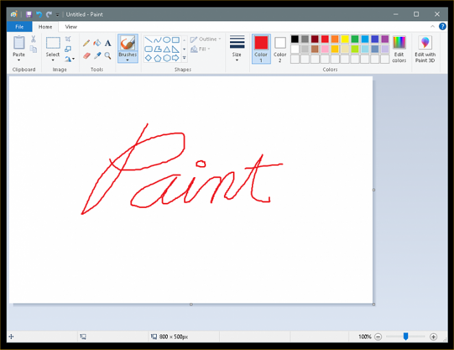Select the Eraser tool
Screen dimensions: 454x350
click(86, 55)
